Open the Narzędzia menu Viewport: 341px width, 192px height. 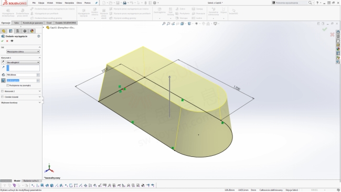point(69,3)
